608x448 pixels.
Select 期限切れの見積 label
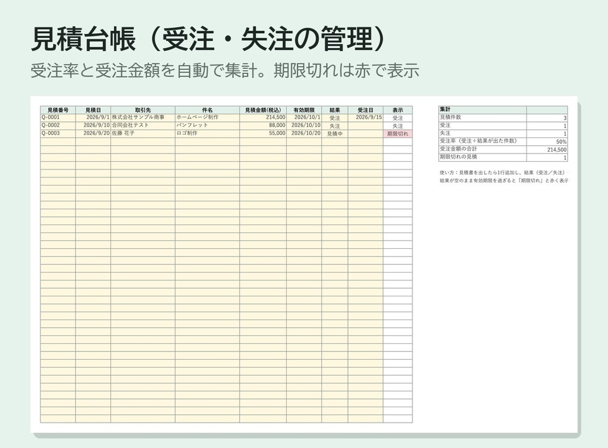(482, 158)
